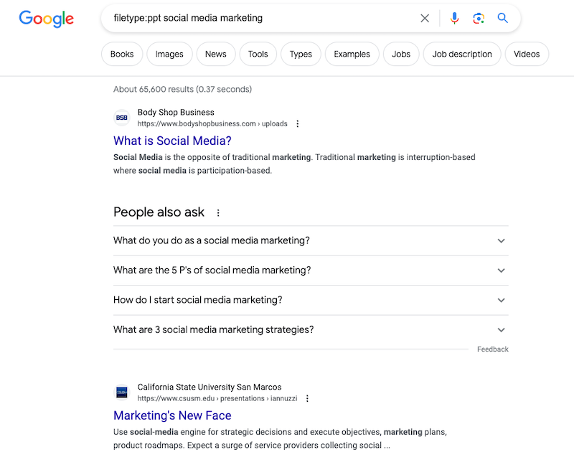Click the Body Shop Business favicon
The image size is (574, 470).
122,117
